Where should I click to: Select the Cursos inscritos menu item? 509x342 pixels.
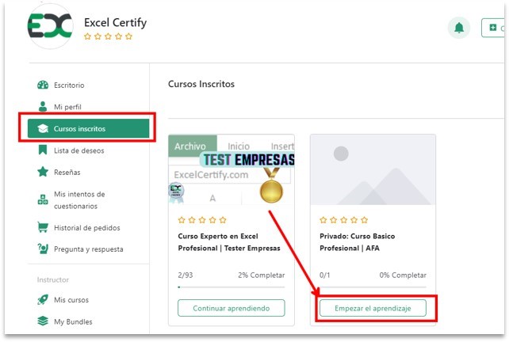(x=88, y=128)
